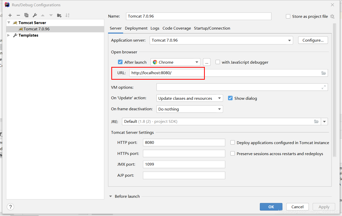Viewport: 342px width, 216px height.
Task: Switch to the Server tab
Action: click(x=116, y=28)
